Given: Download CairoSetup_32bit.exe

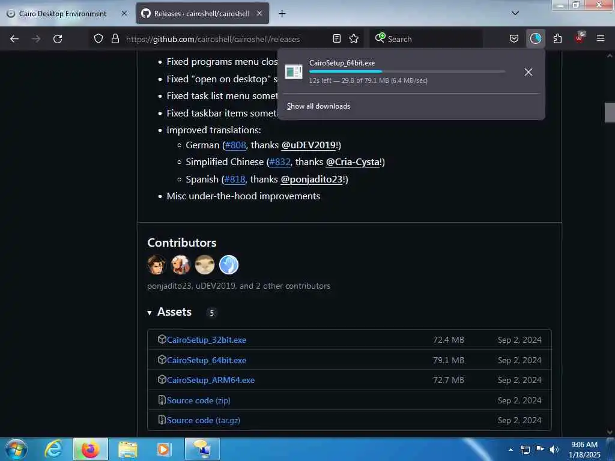Looking at the screenshot, I should [x=207, y=340].
